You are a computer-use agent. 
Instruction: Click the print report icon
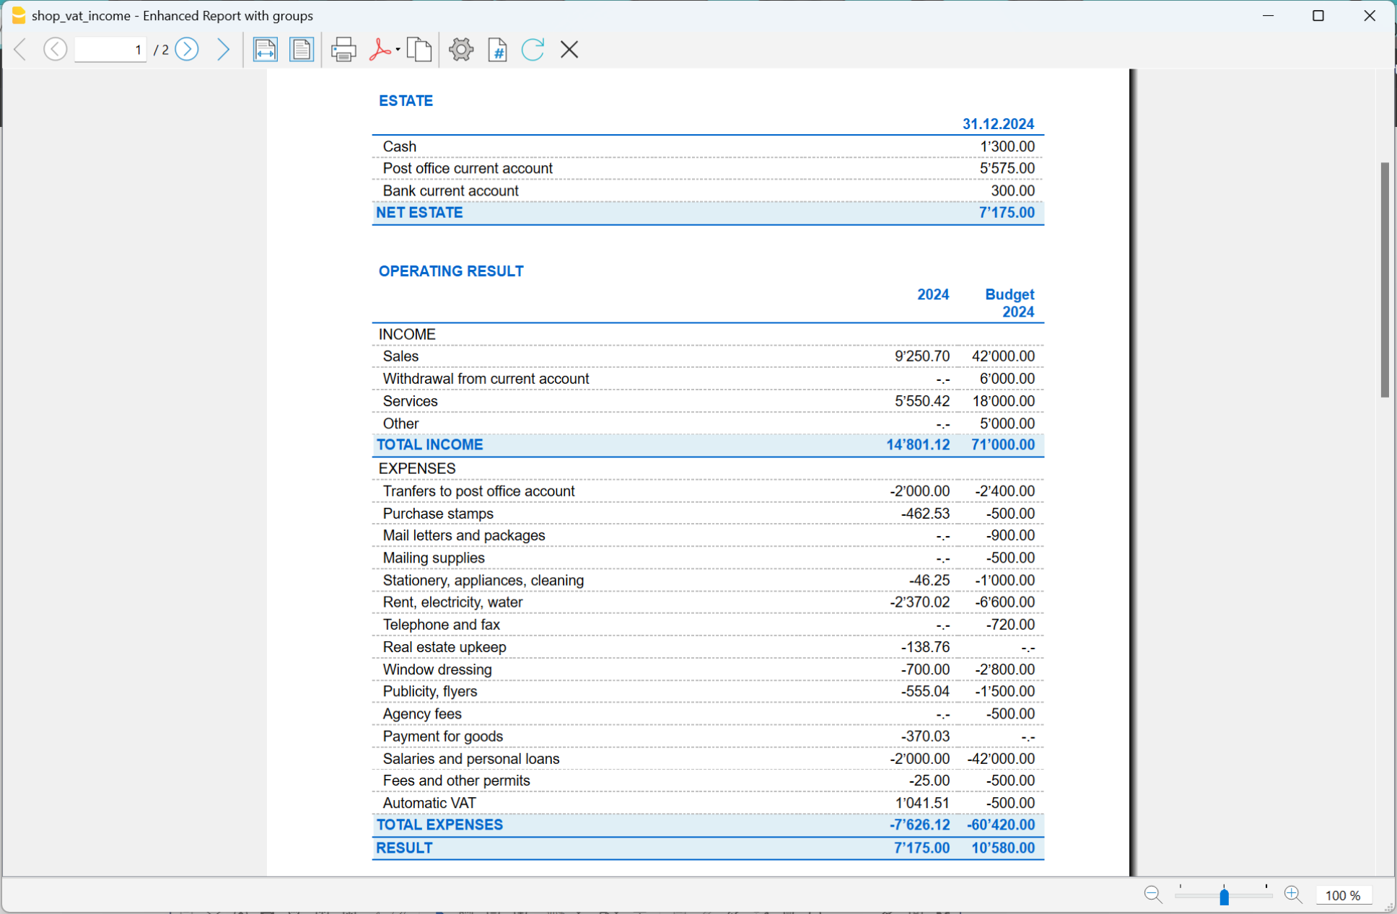pyautogui.click(x=343, y=50)
